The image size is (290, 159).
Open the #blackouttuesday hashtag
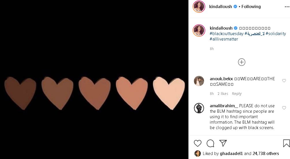(227, 34)
